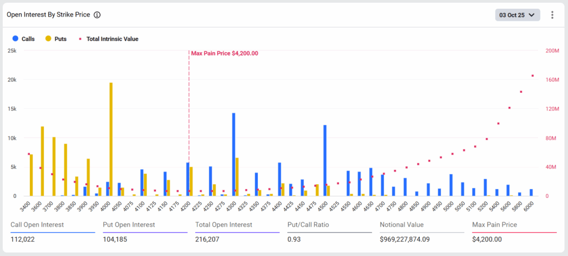The height and width of the screenshot is (256, 568).
Task: Select the Puts bar at strike 3600
Action: [42, 160]
